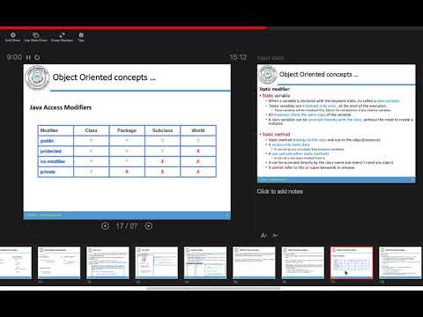423x317 pixels.
Task: Select the slide 15 thumbnail
Action: click(x=254, y=262)
